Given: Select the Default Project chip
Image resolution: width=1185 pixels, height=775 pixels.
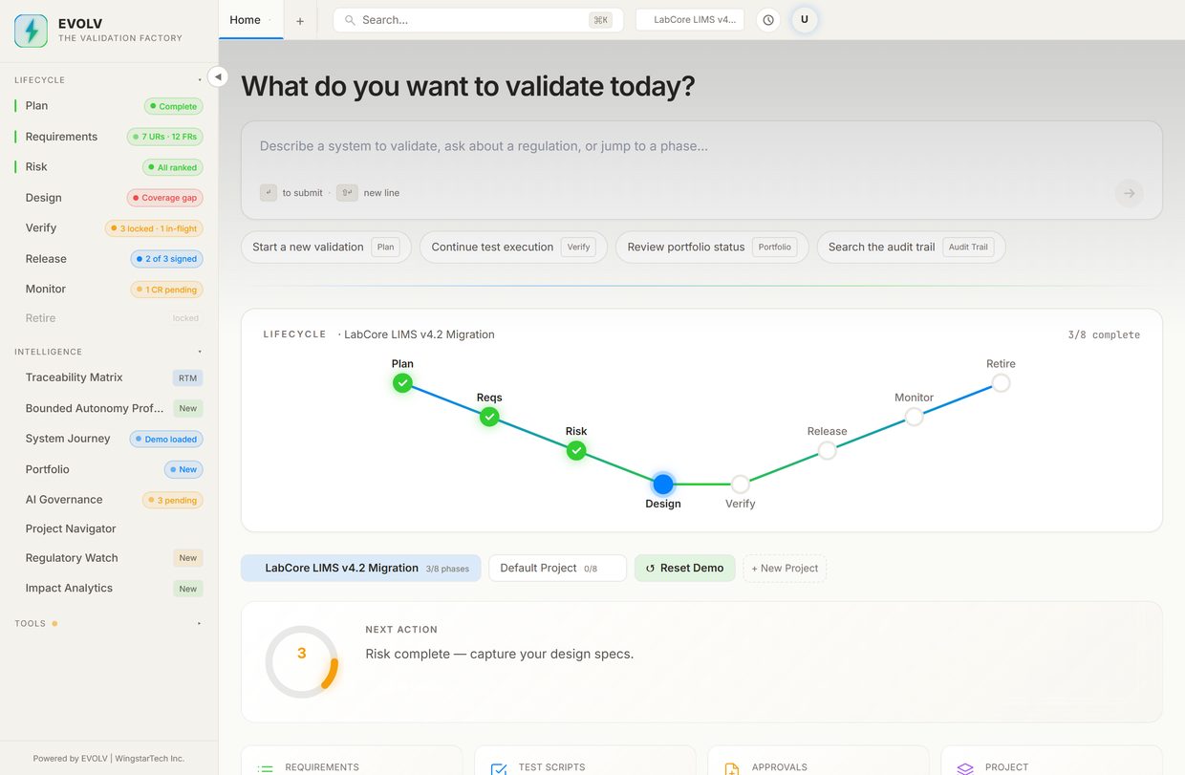Looking at the screenshot, I should 557,568.
